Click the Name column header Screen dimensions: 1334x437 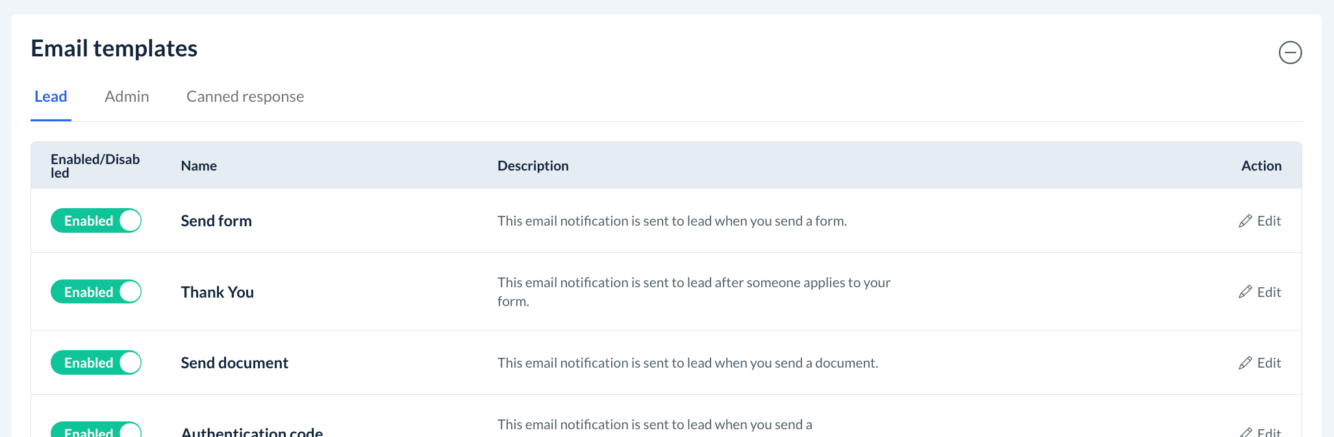(199, 166)
